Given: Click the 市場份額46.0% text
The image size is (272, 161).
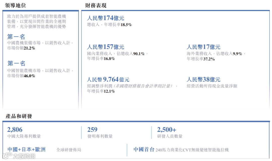Looking at the screenshot, I should tap(21, 76).
